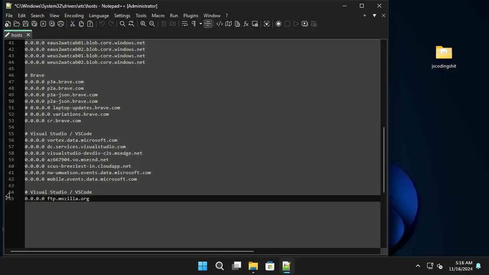Screen dimensions: 489x275
Task: Open the File menu
Action: point(9,16)
